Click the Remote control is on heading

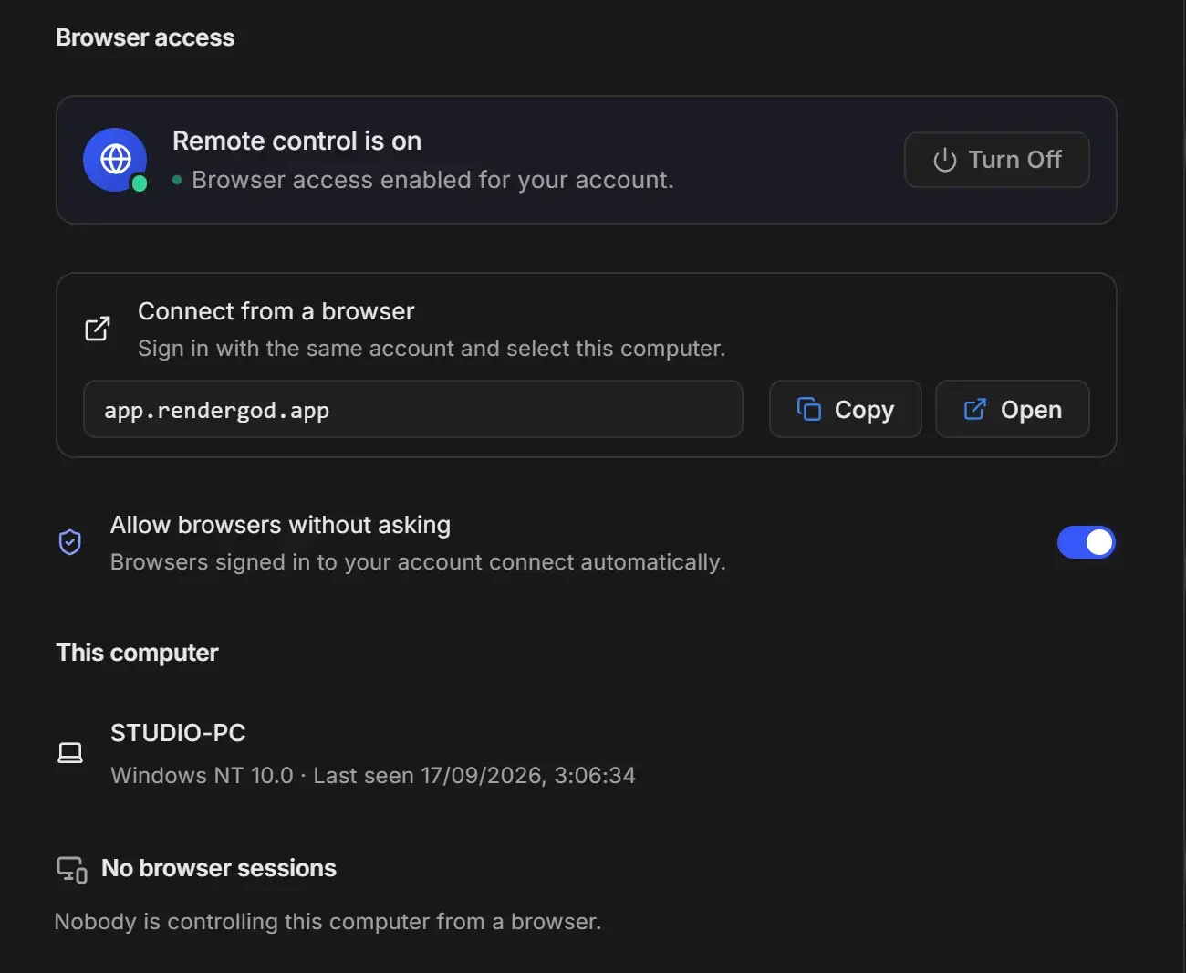pos(296,141)
